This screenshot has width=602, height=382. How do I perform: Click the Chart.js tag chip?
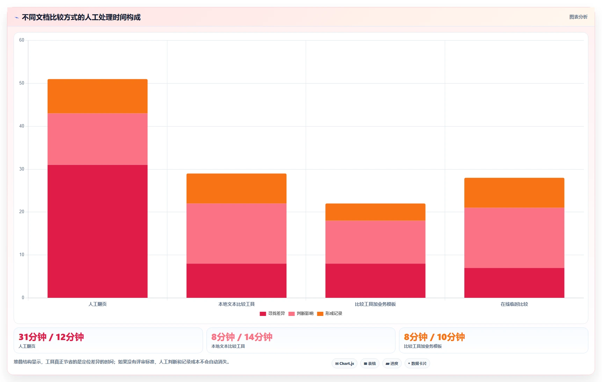(x=344, y=363)
